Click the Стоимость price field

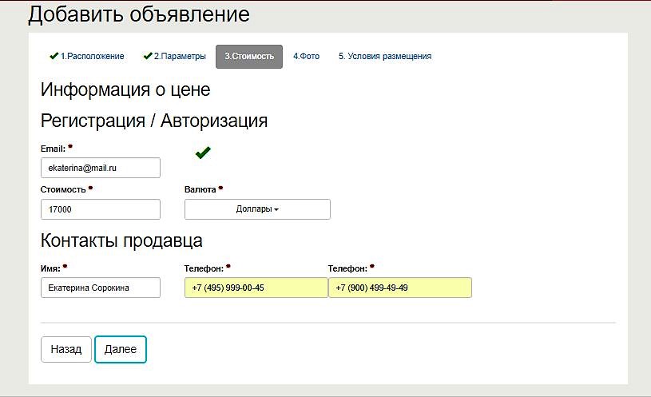101,209
